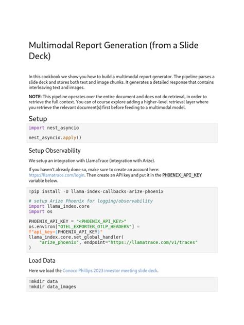
Task: Click the 'f"api_key={PHOENIX_API_KEY}"' f-string line
Action: 65,232
